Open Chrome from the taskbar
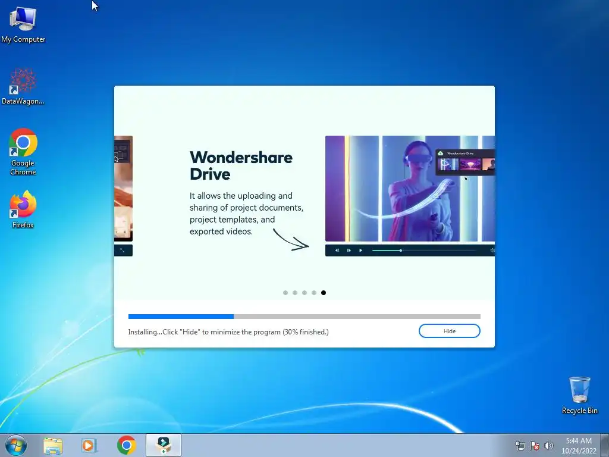This screenshot has height=457, width=609. pyautogui.click(x=126, y=445)
